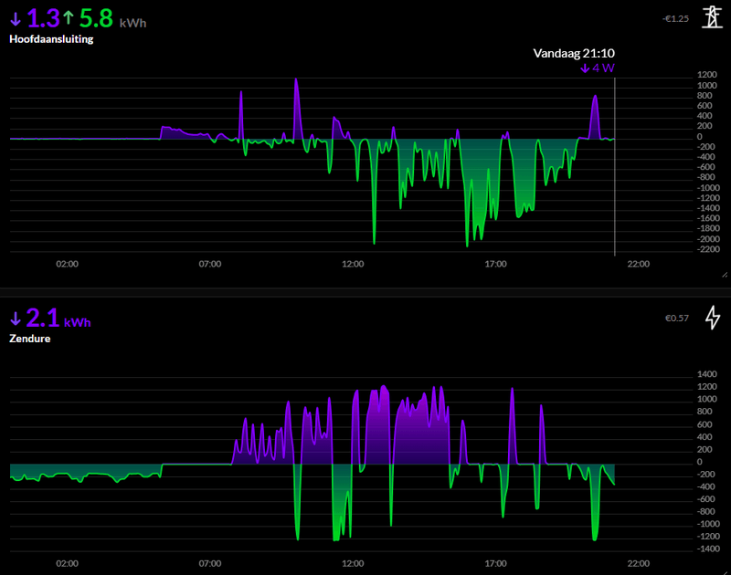Click the 17:00 label on Hoofdaansluiting chart
The width and height of the screenshot is (731, 575).
click(x=495, y=264)
